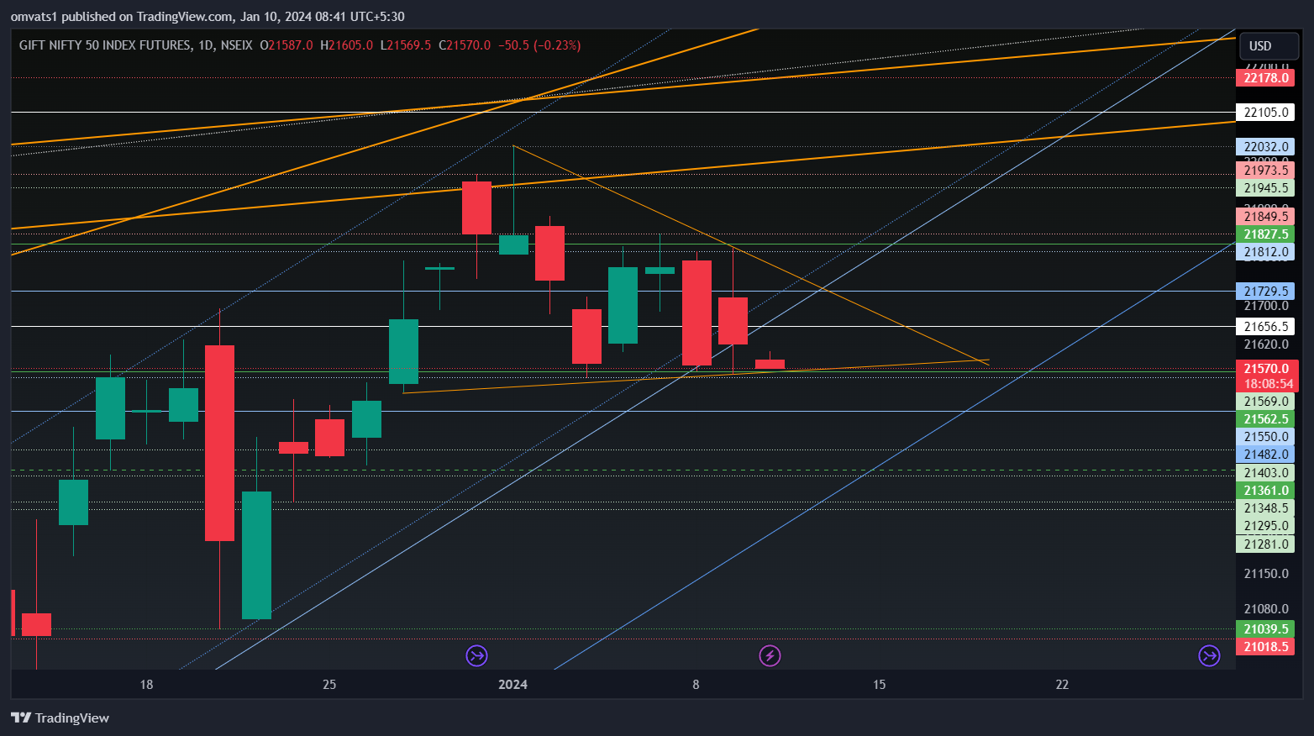Click the date 22 on time axis
The height and width of the screenshot is (736, 1314).
point(1062,685)
